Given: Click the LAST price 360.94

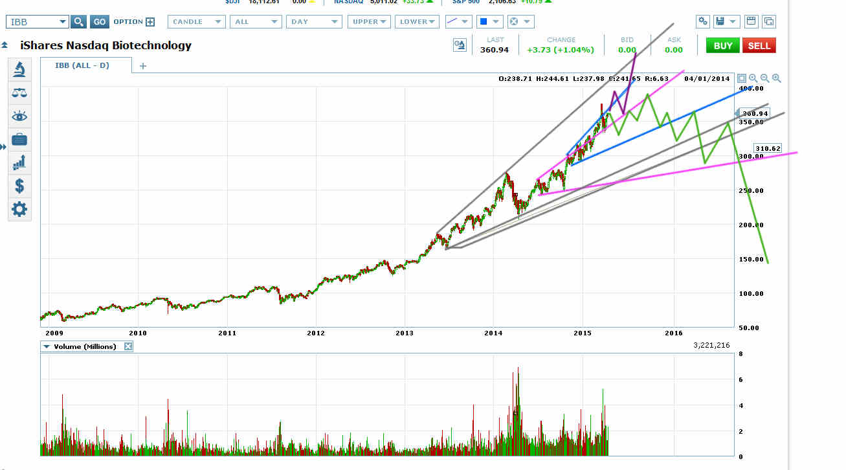Looking at the screenshot, I should 495,50.
